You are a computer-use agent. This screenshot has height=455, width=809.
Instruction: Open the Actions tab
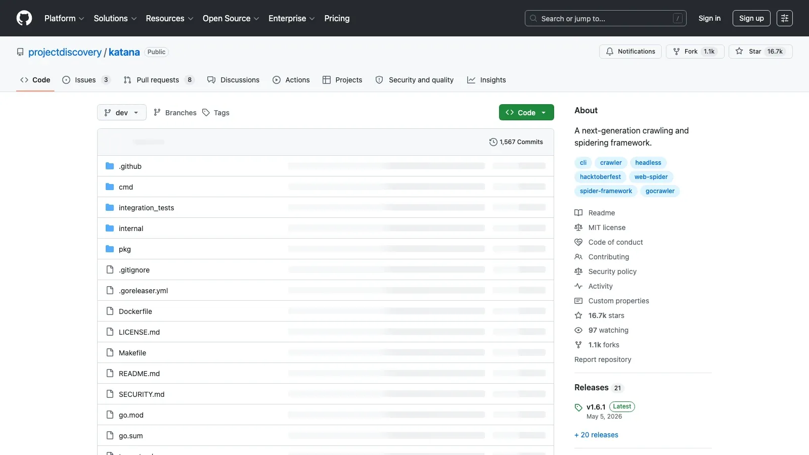(x=291, y=80)
